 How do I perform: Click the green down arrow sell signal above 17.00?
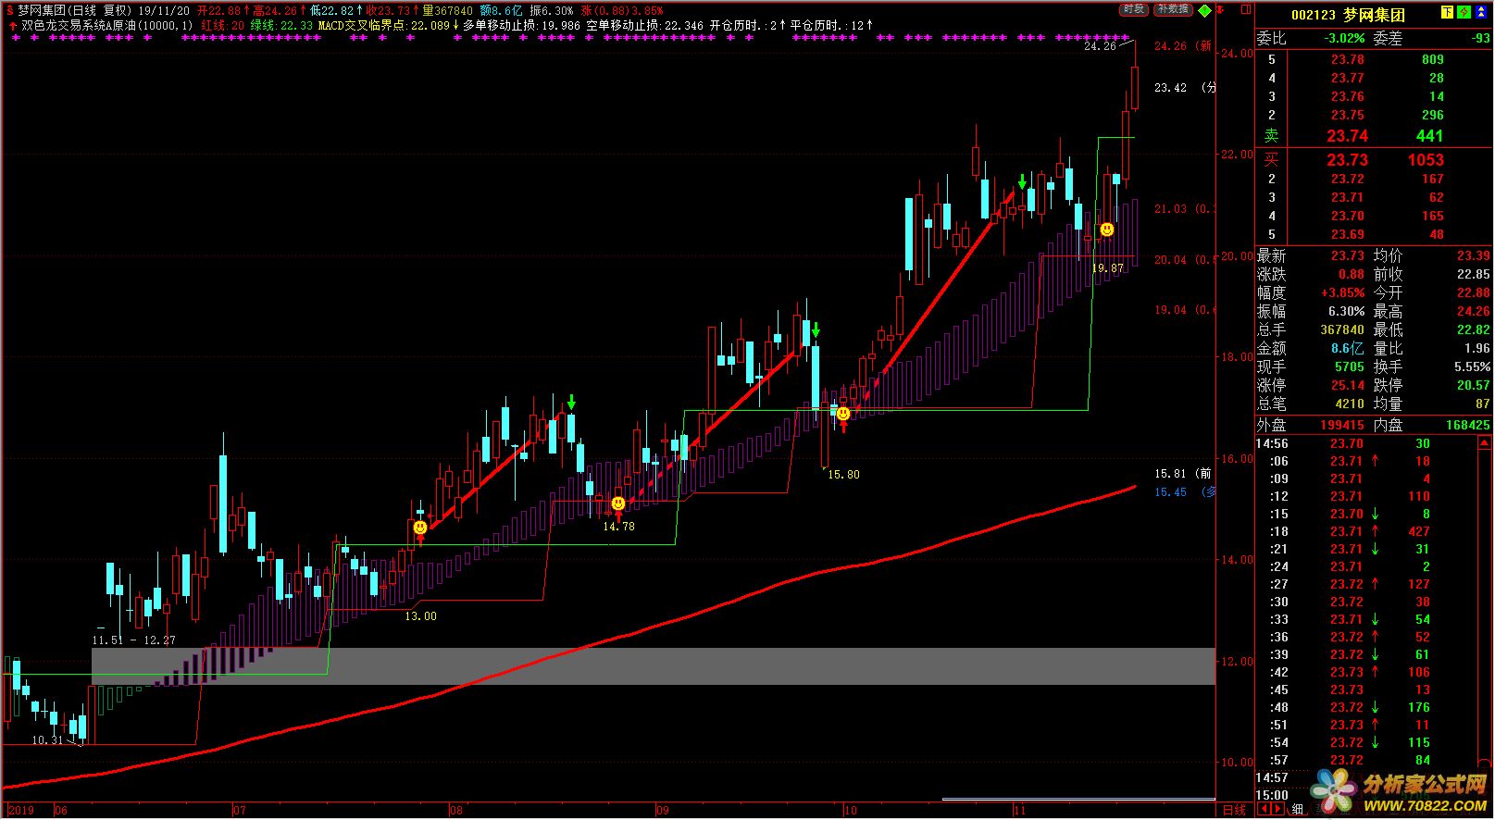pyautogui.click(x=571, y=402)
